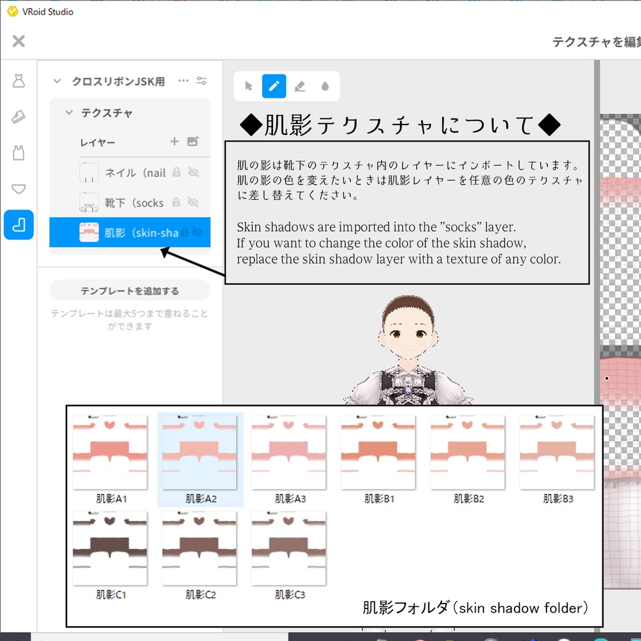
Task: Activate the blur (droplet) tool
Action: click(x=324, y=86)
